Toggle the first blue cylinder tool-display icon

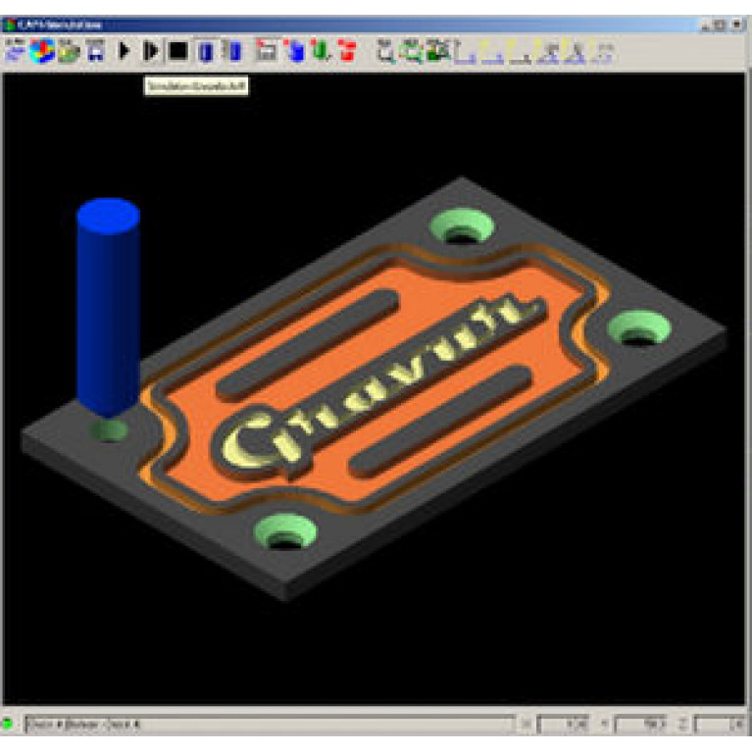[206, 51]
